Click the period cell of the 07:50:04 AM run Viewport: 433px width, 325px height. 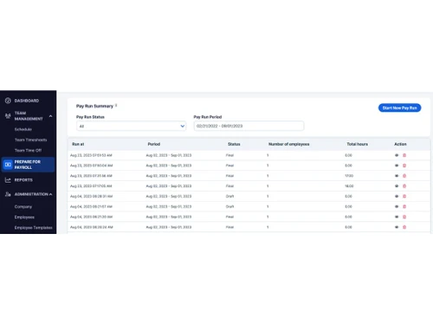(169, 166)
